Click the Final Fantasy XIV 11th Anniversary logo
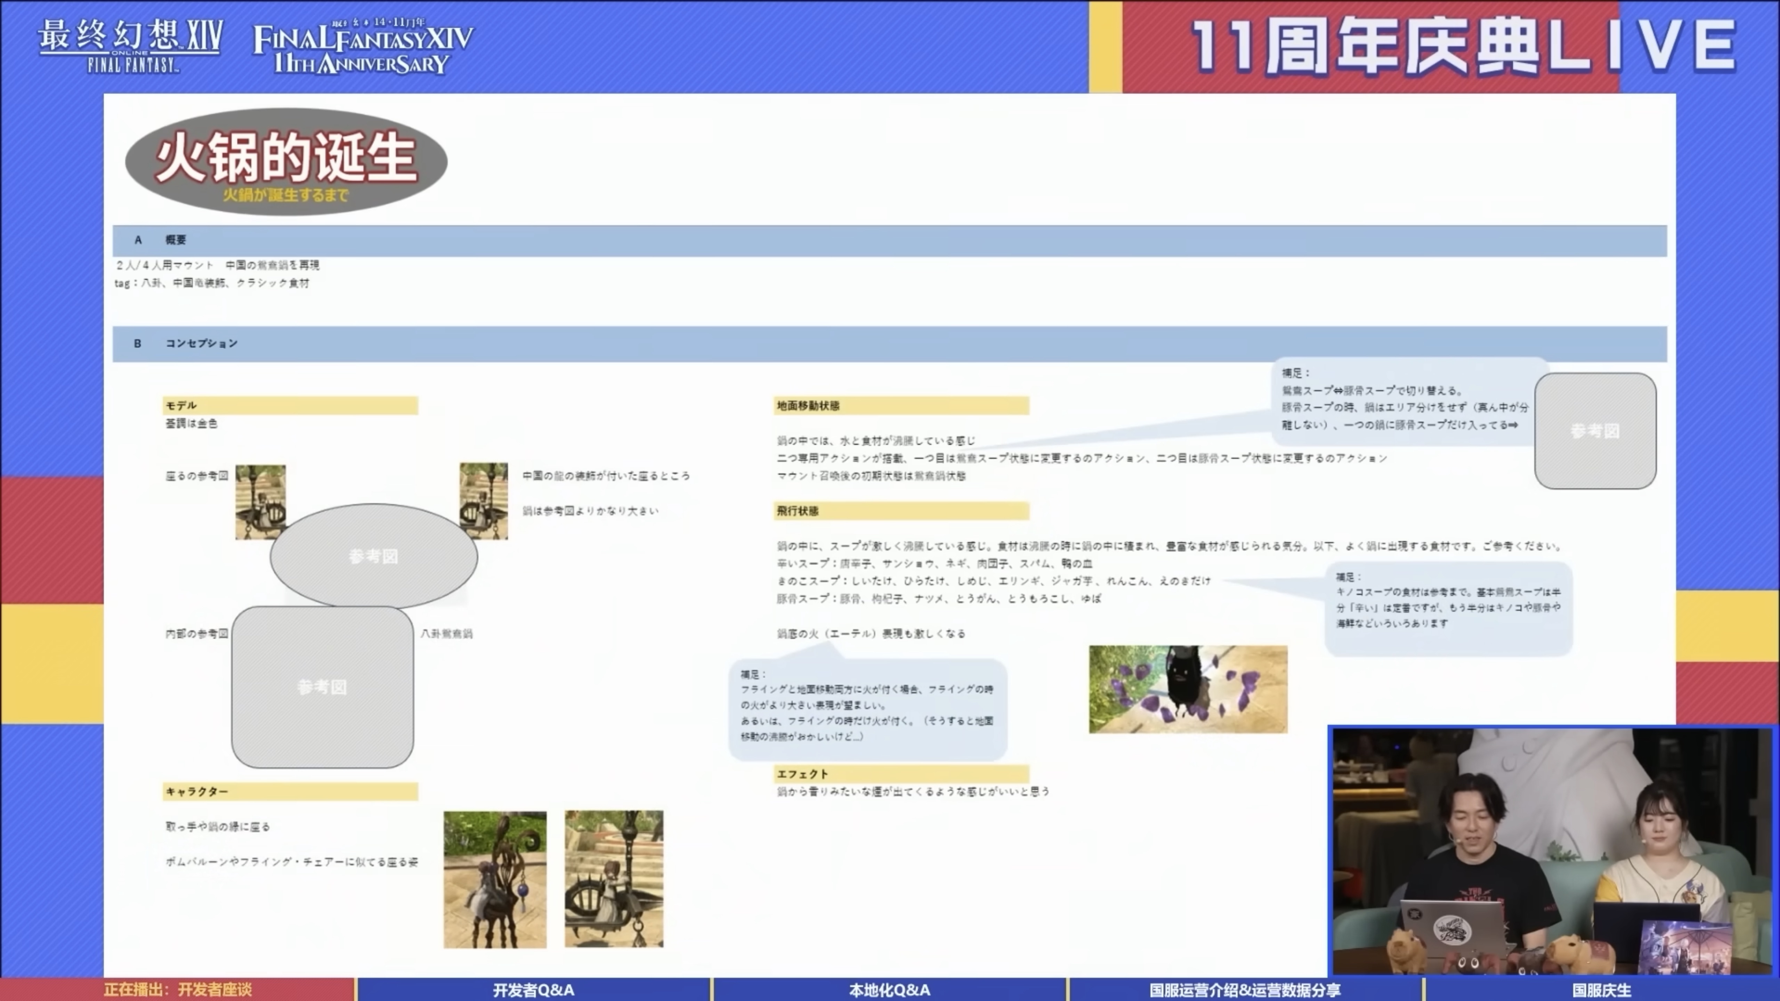Image resolution: width=1780 pixels, height=1001 pixels. pyautogui.click(x=363, y=47)
